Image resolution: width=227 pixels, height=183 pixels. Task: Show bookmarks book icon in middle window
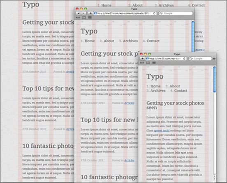[x=84, y=18]
